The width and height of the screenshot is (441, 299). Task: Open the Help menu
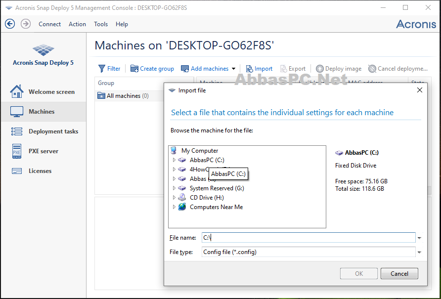(x=122, y=24)
